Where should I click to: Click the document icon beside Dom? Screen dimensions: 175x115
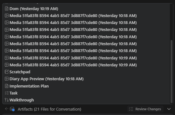7,9
